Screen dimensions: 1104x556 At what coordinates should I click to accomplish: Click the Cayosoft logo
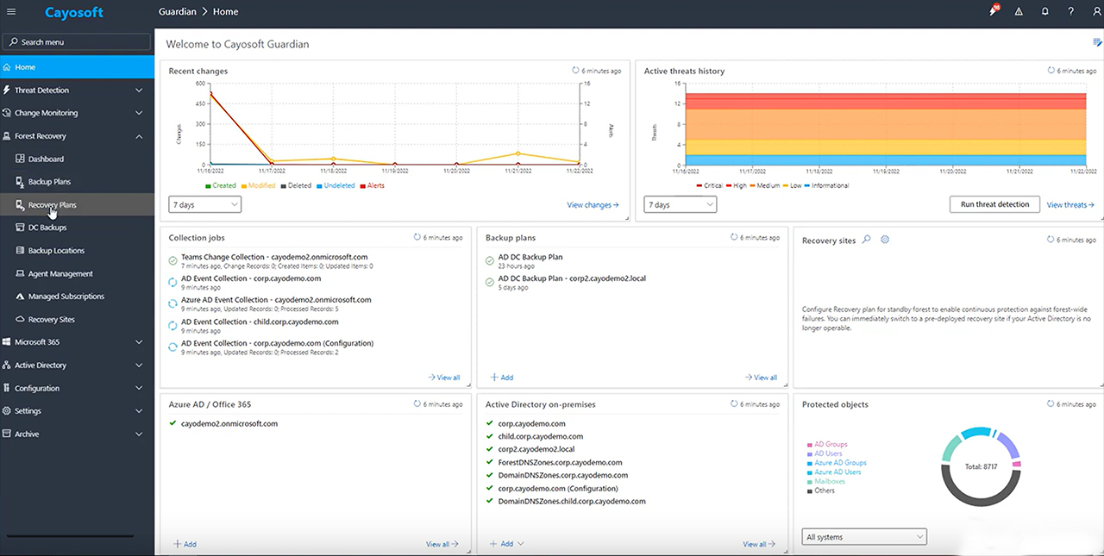(76, 12)
